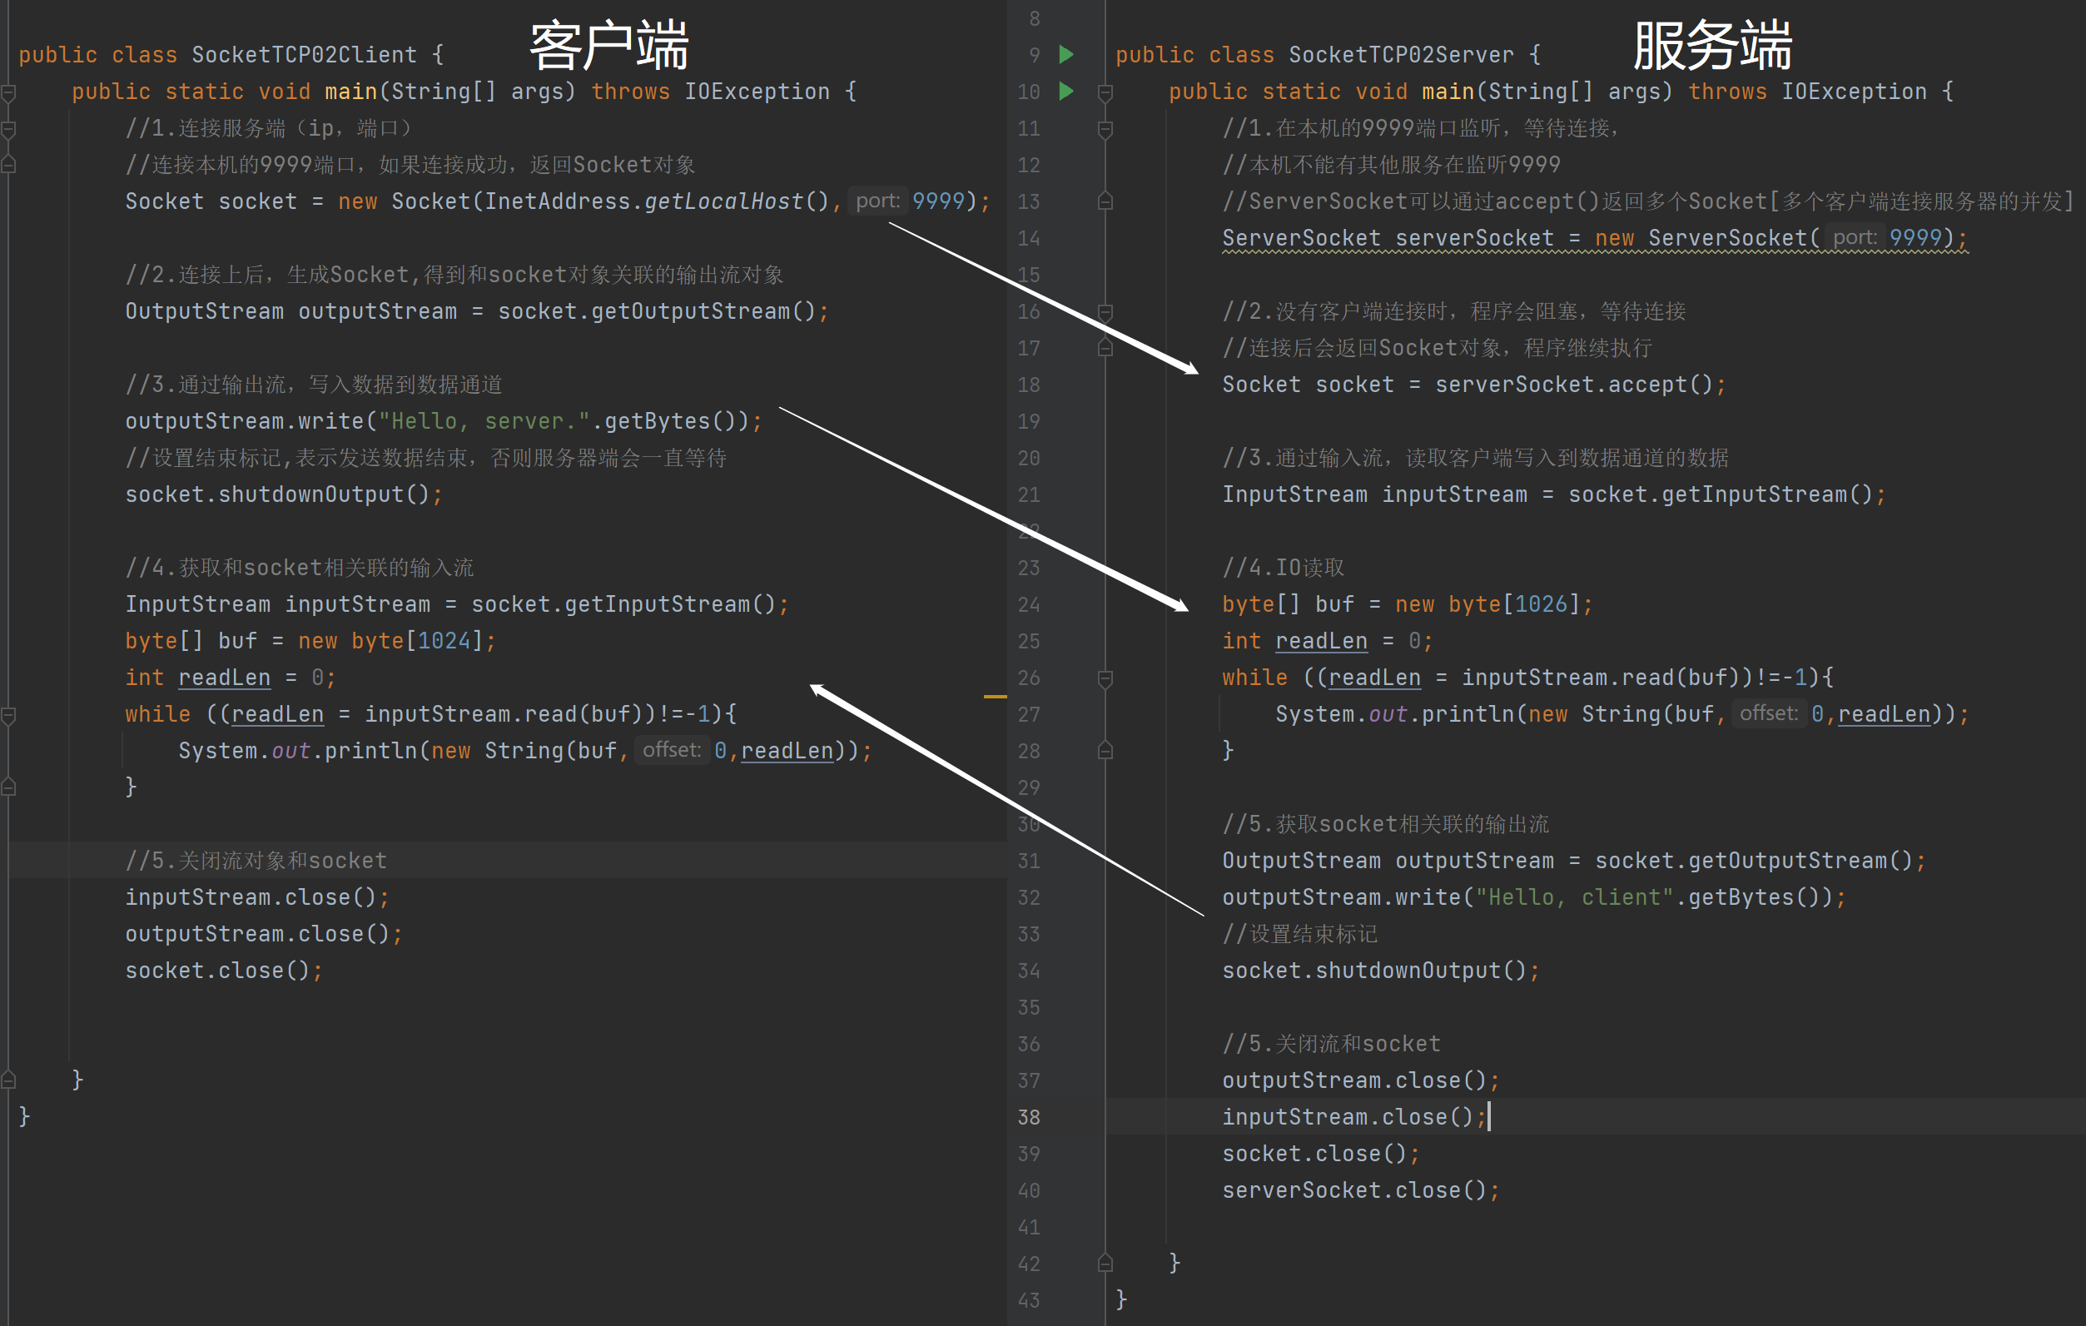Click comment '//4.获取和socket相关联的输入流' in client

coord(300,568)
